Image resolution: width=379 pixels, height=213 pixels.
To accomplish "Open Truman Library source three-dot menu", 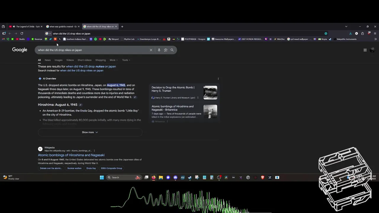I will coord(198,98).
